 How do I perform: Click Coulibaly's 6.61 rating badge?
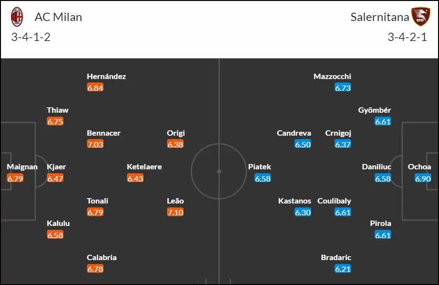click(x=343, y=212)
